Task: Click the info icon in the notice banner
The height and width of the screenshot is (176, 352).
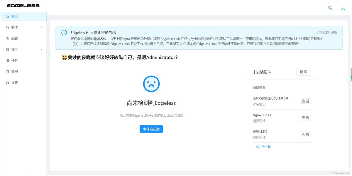Action: click(x=64, y=33)
